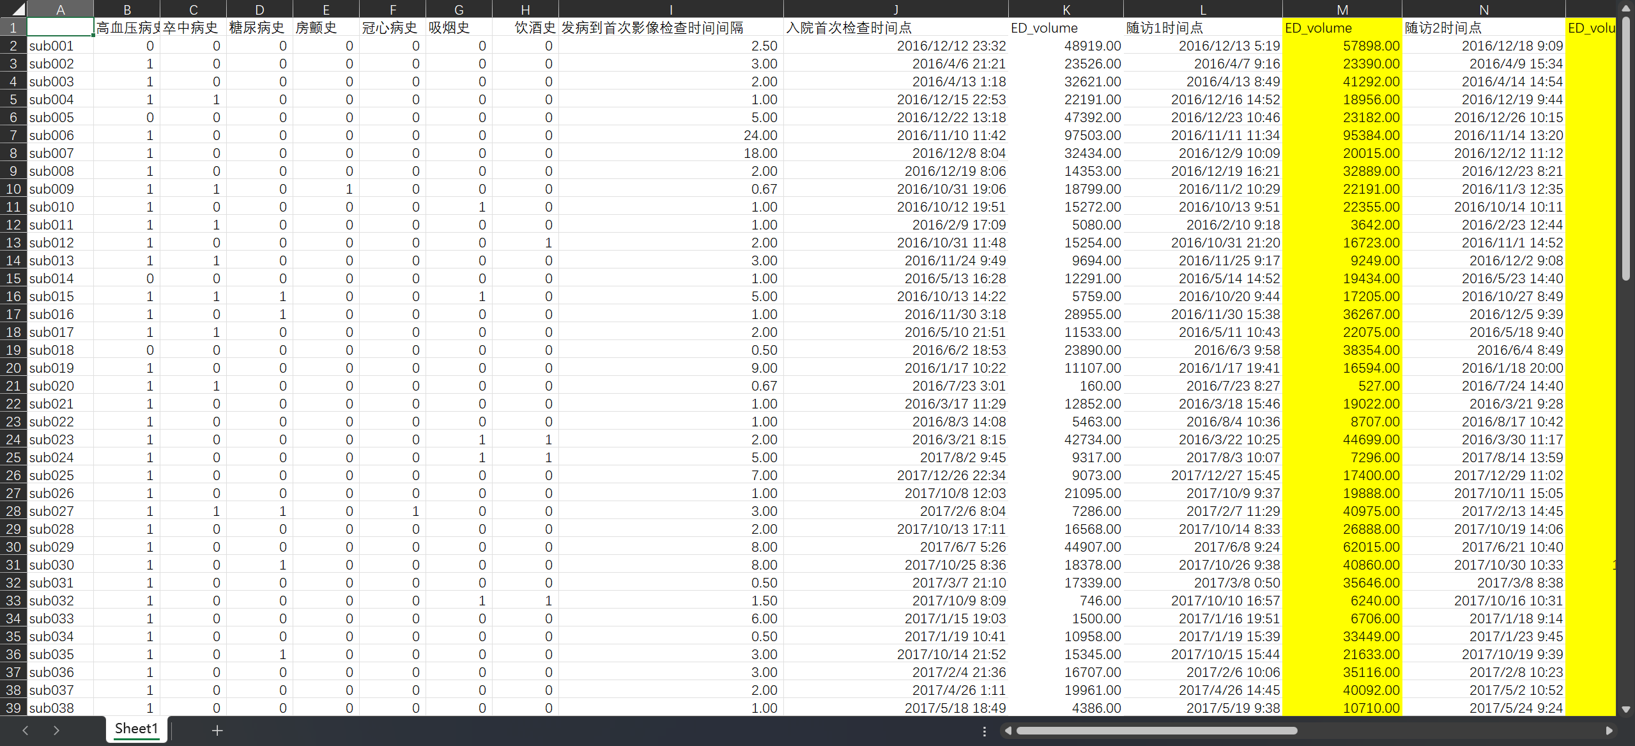This screenshot has height=746, width=1635.
Task: Select value 746.00
Action: pyautogui.click(x=1066, y=600)
